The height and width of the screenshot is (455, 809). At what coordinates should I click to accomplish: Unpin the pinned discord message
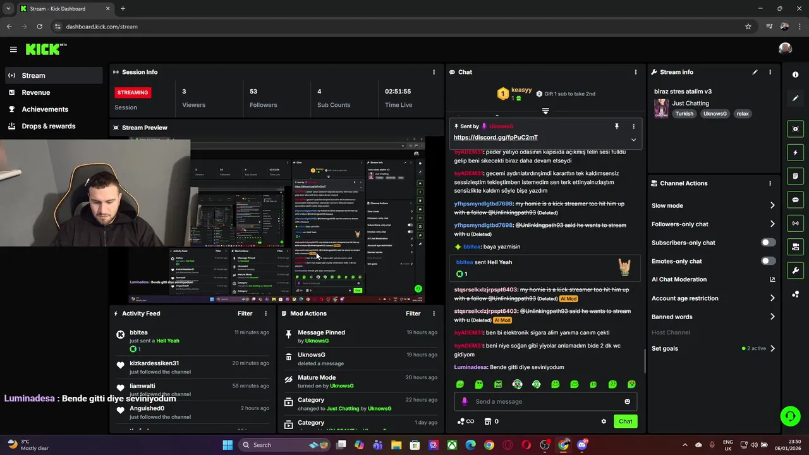617,126
